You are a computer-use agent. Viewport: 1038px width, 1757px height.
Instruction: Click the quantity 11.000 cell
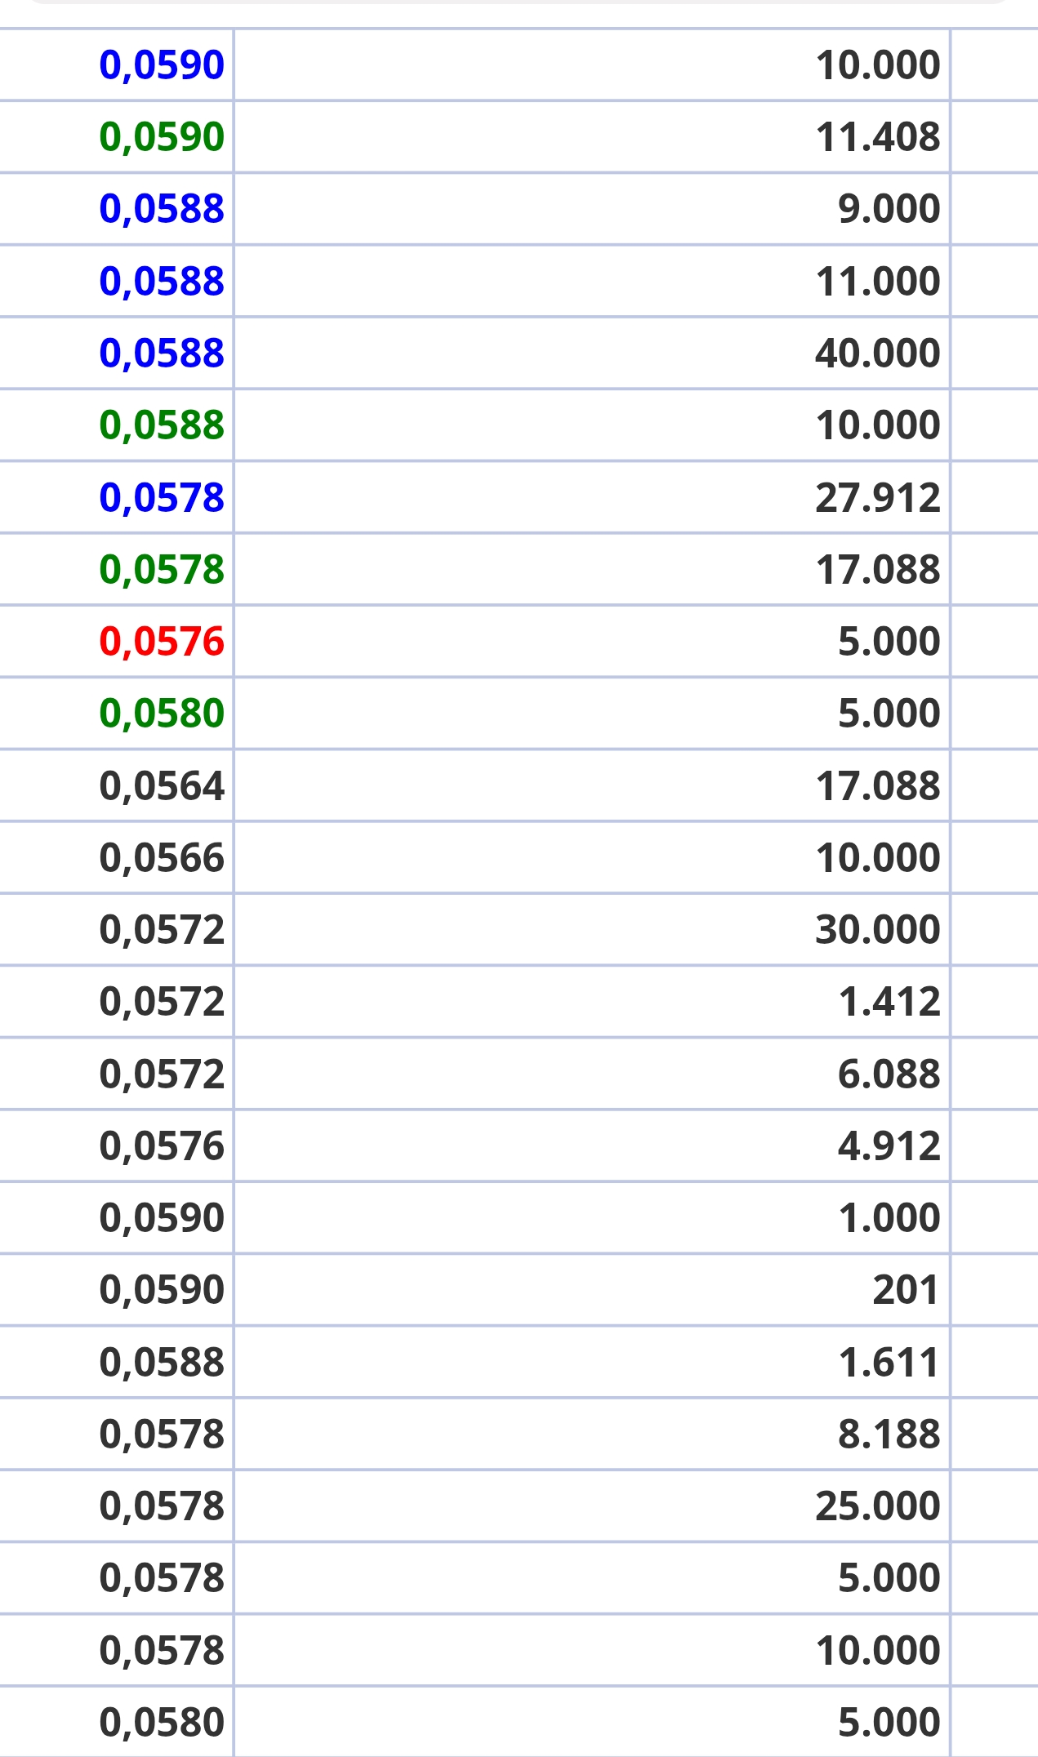point(592,281)
